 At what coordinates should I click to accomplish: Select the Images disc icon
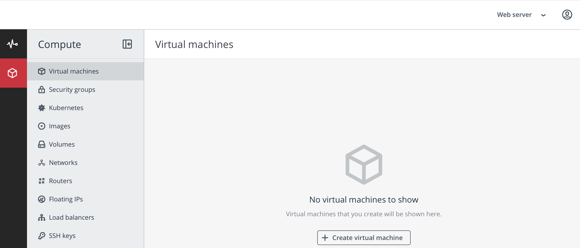pos(42,126)
